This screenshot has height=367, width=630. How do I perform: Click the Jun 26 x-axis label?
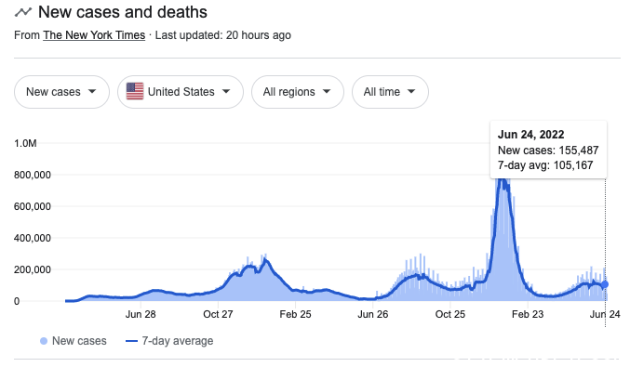click(x=373, y=314)
